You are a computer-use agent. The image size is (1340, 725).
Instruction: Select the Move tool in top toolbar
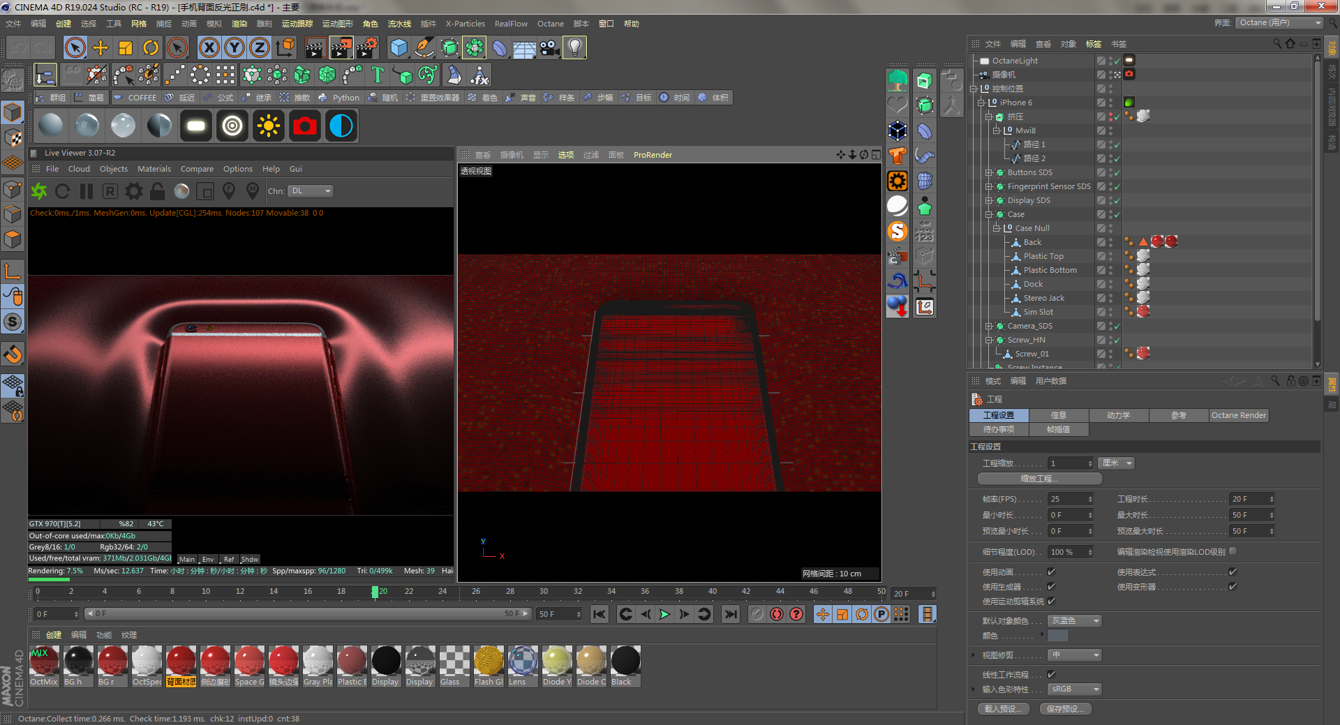(x=100, y=47)
